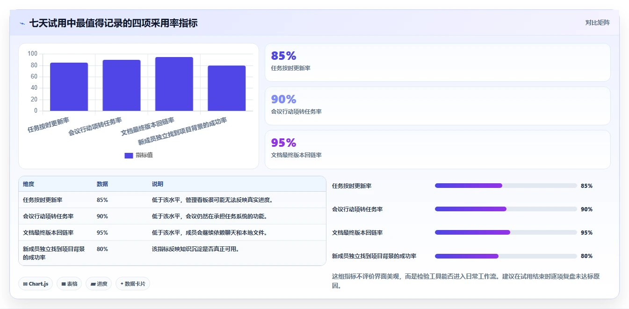This screenshot has width=629, height=309.
Task: Click the 95% value in the table
Action: pos(102,233)
